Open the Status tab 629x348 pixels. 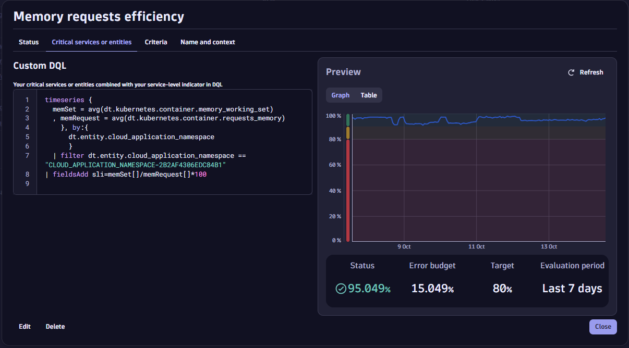[29, 42]
